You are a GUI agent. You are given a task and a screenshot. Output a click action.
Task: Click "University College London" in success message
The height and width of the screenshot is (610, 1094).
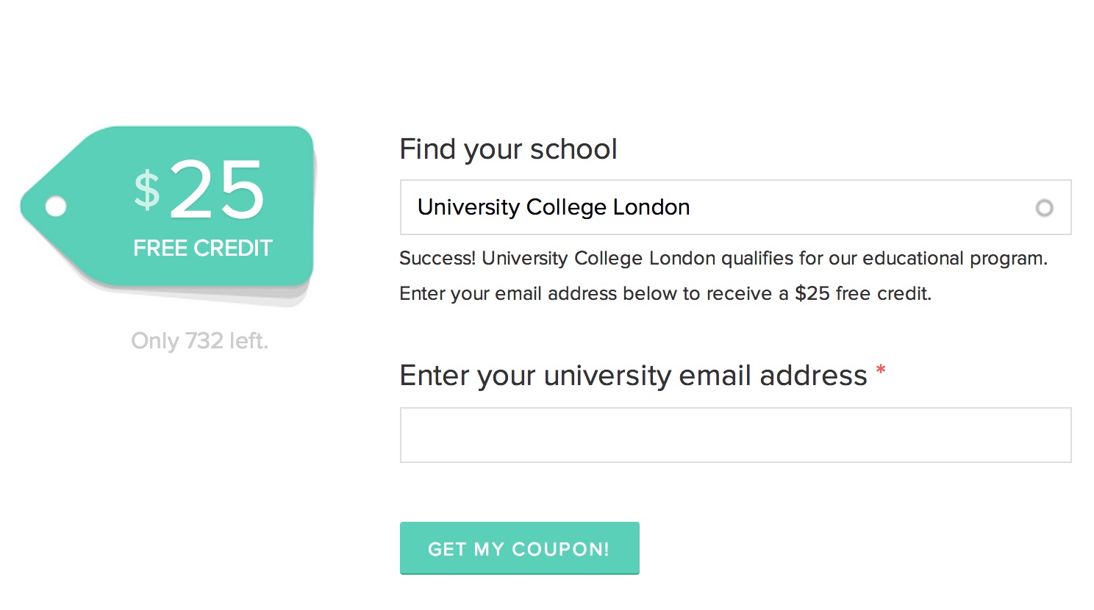598,259
